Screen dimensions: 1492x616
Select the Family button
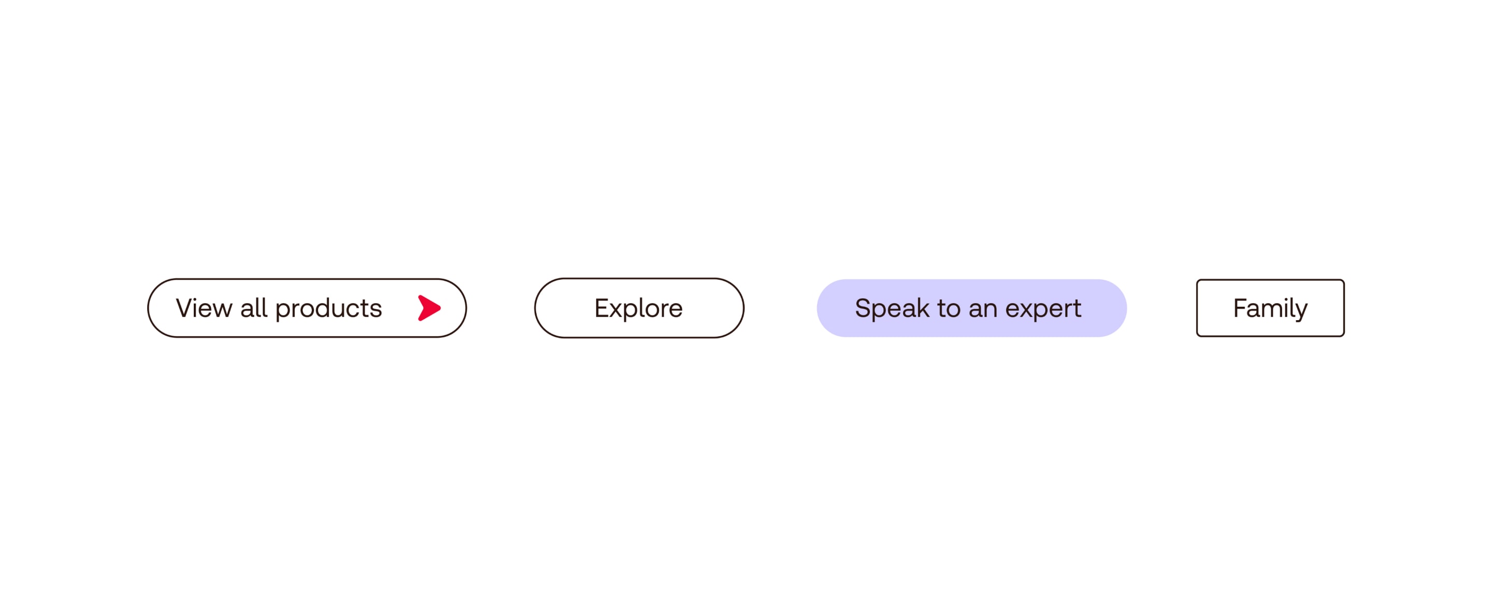pos(1270,308)
